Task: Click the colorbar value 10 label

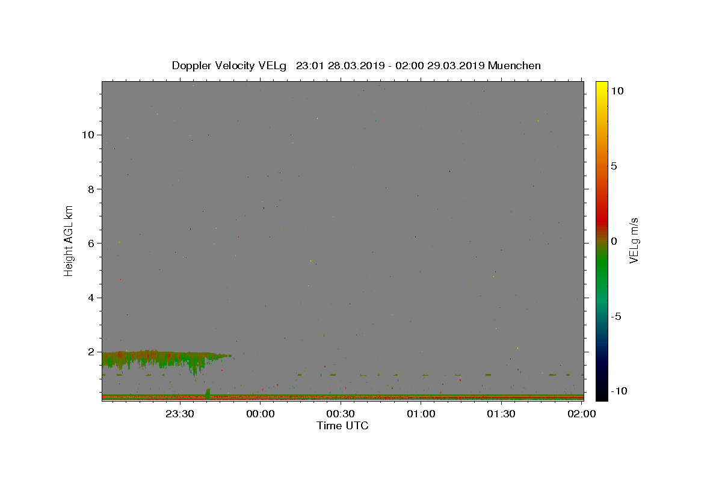Action: [x=617, y=91]
